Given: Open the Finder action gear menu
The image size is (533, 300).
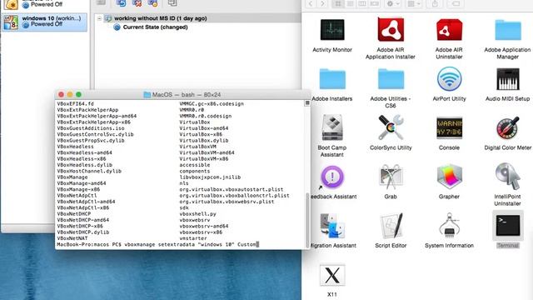Looking at the screenshot, I should pos(392,3).
